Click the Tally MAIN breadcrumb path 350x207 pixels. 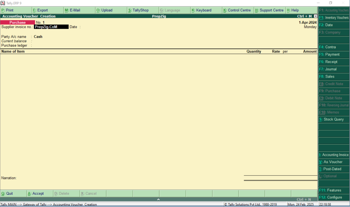click(49, 205)
